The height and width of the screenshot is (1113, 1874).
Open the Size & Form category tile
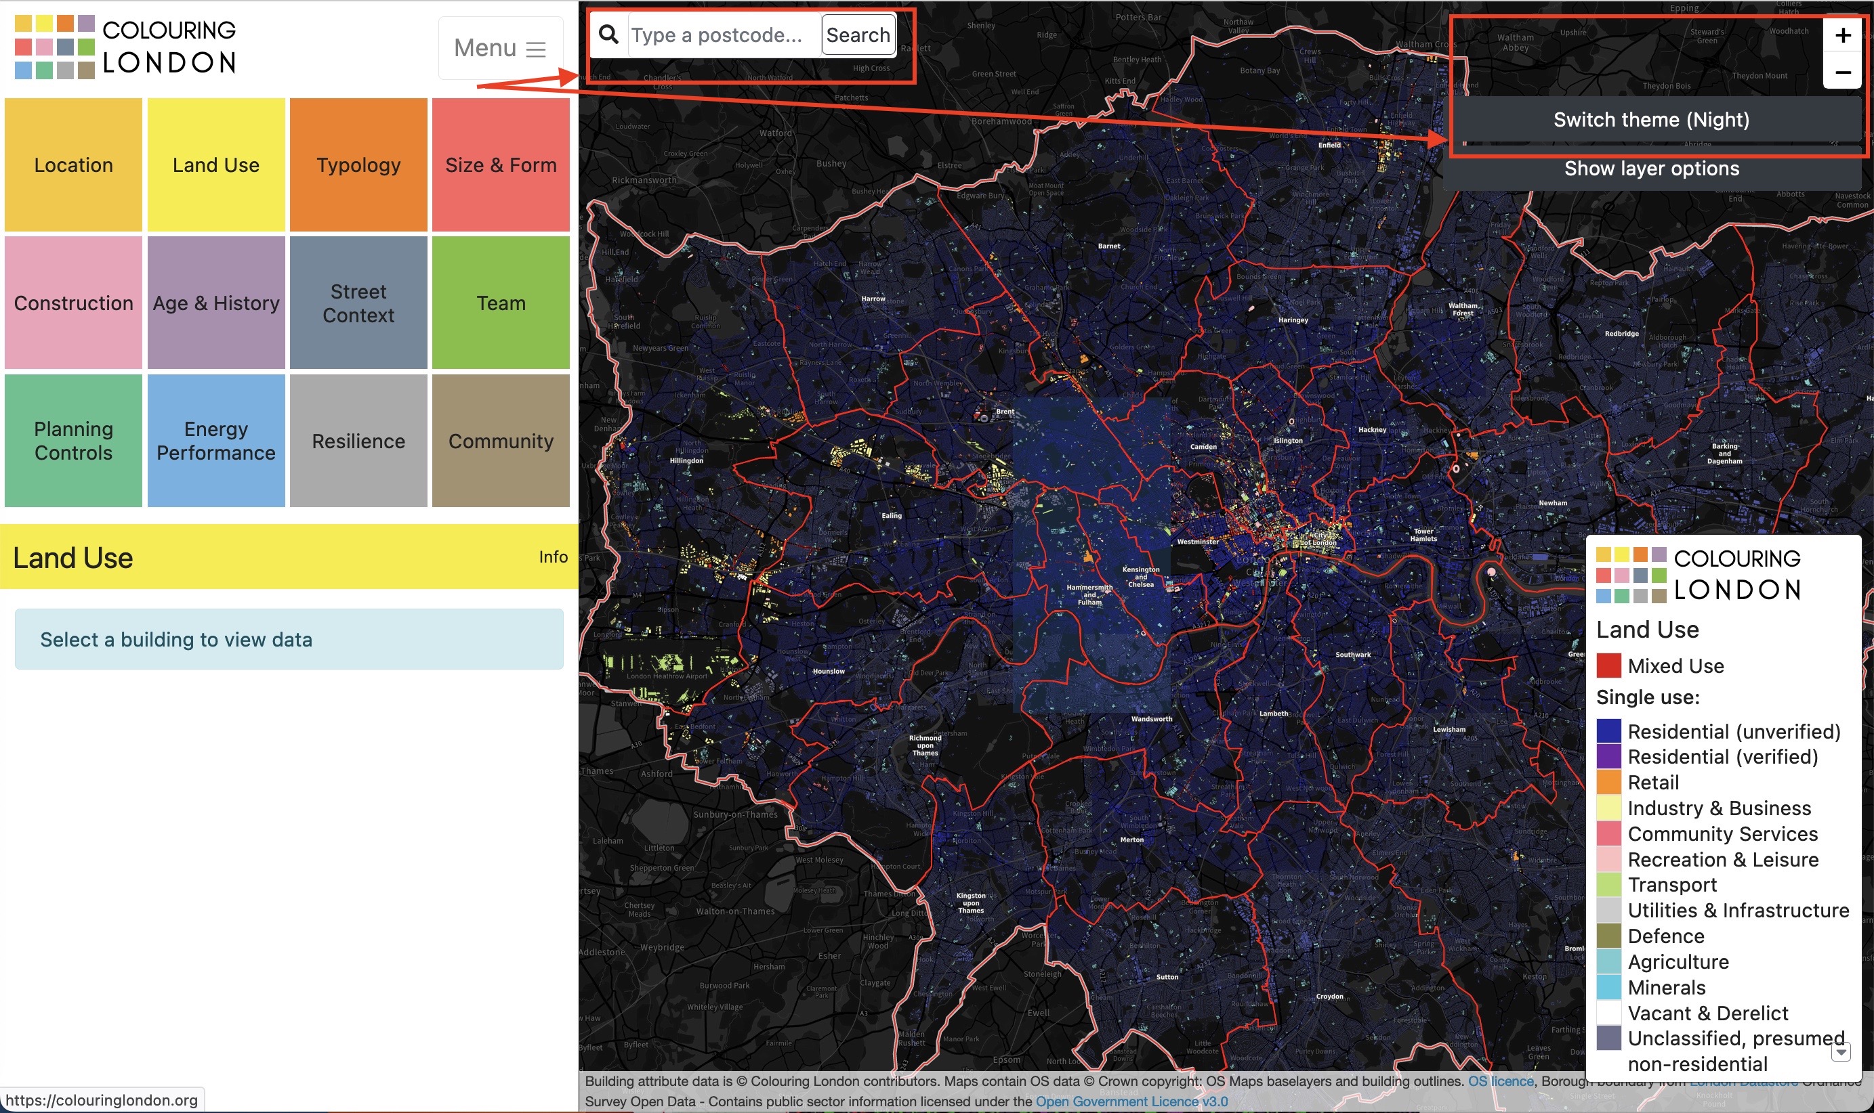501,165
